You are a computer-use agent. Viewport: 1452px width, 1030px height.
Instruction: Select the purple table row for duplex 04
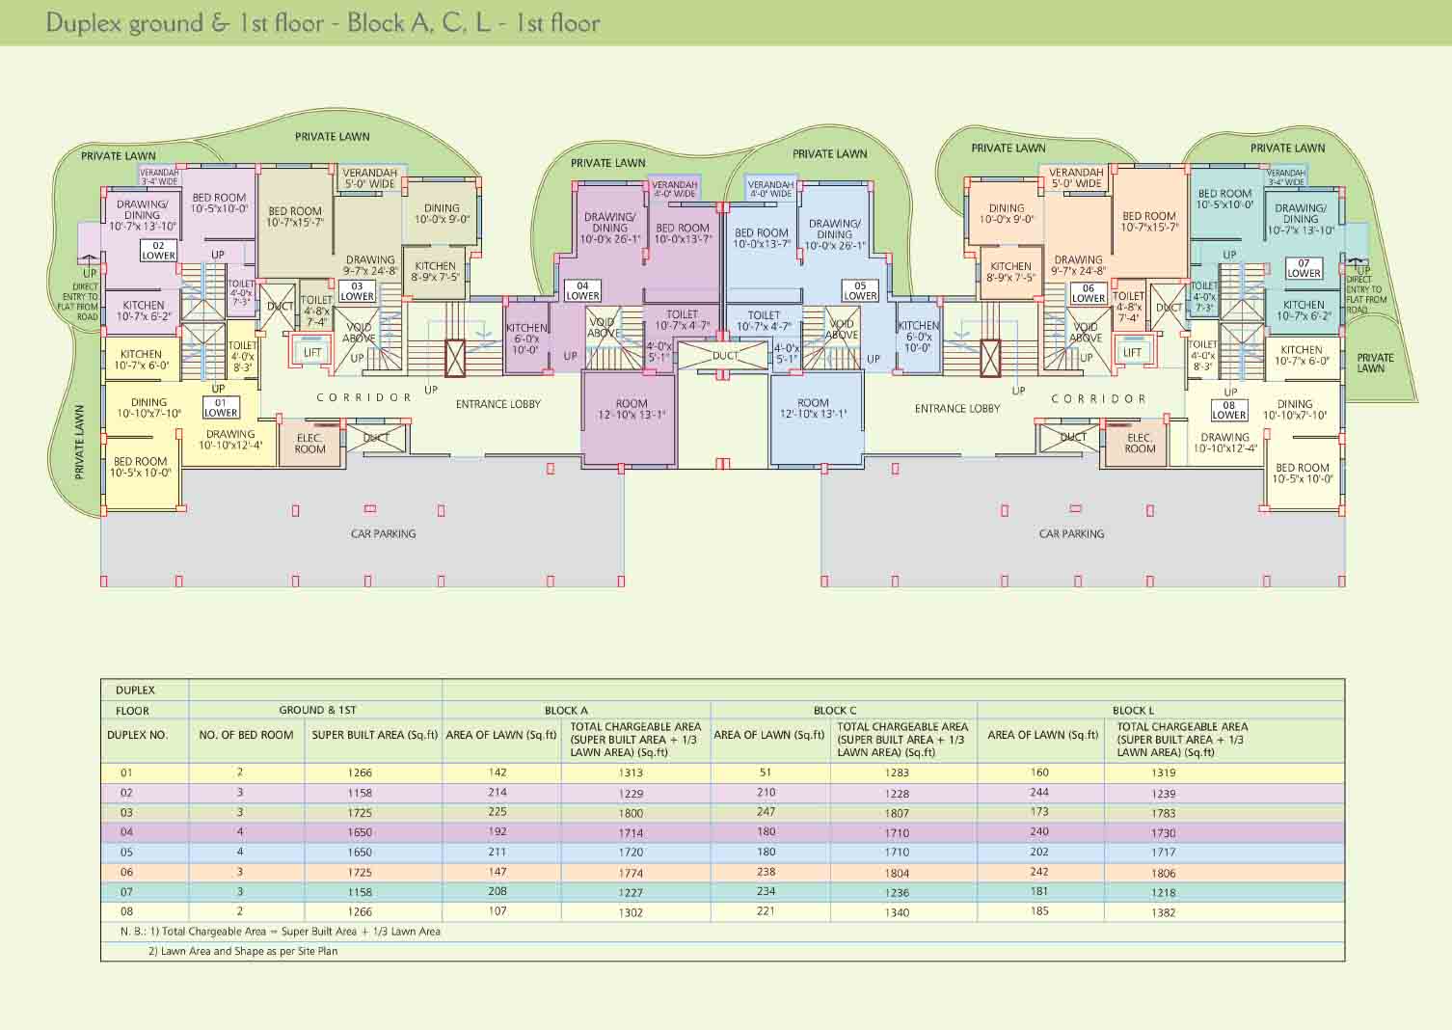tap(722, 832)
